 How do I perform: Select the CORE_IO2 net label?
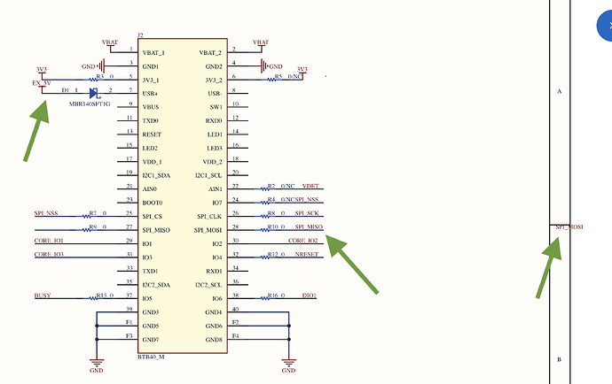pos(302,241)
